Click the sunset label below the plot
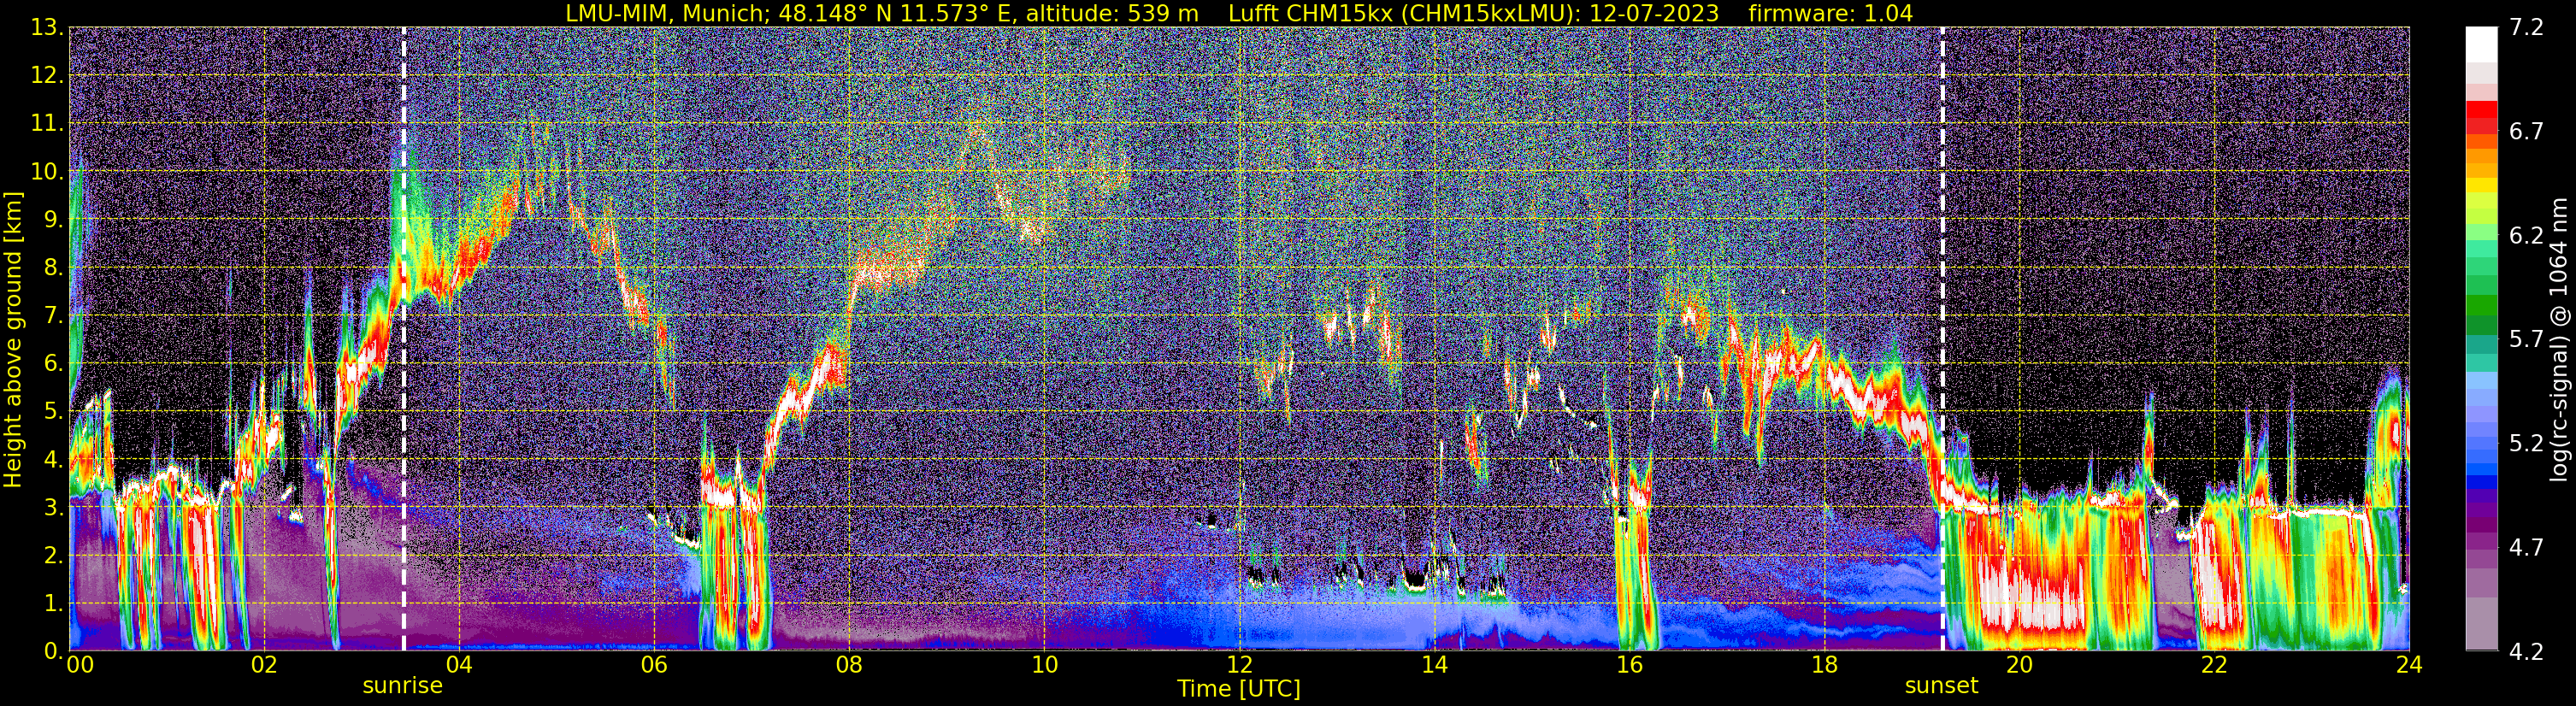The width and height of the screenshot is (2576, 706). [x=1941, y=686]
